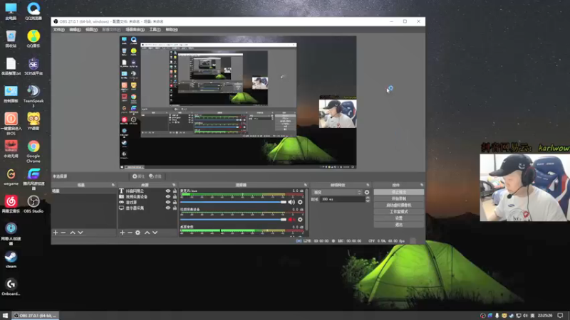The height and width of the screenshot is (320, 570).
Task: Move scene up with arrow
Action: pos(73,233)
